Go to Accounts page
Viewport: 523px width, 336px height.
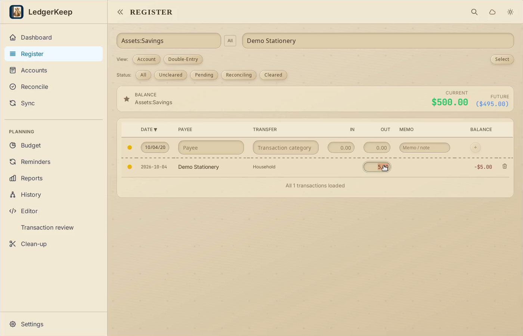point(53,70)
